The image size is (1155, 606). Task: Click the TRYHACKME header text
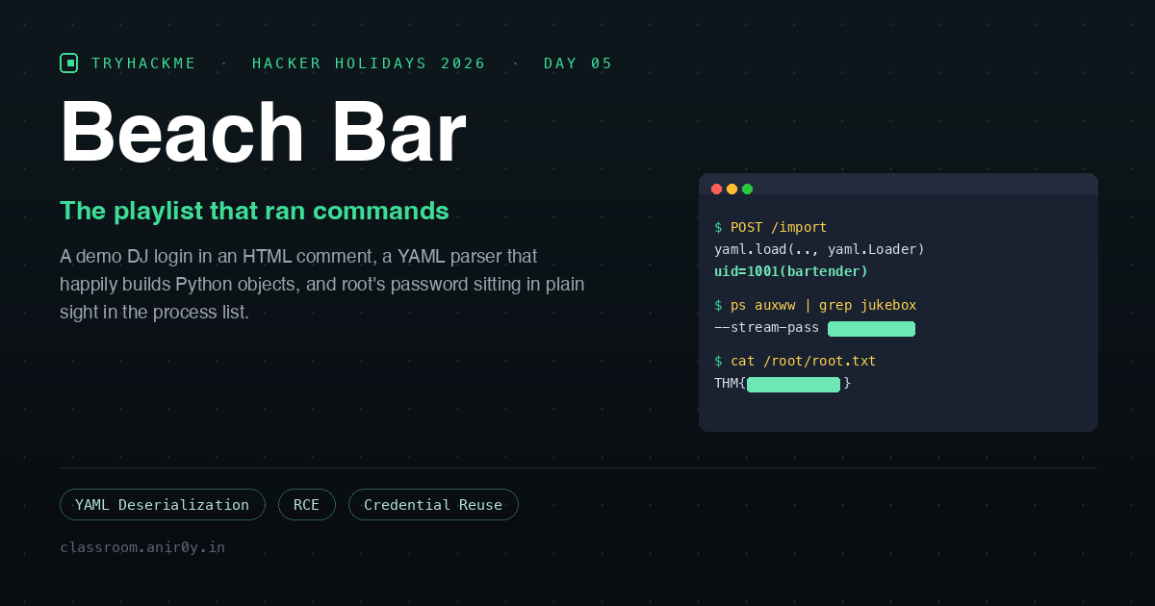pyautogui.click(x=144, y=63)
